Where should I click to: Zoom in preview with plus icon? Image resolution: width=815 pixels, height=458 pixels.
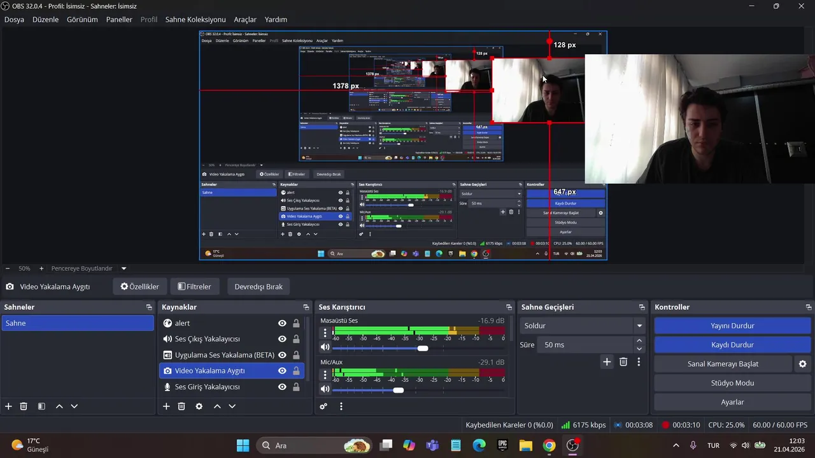(41, 268)
